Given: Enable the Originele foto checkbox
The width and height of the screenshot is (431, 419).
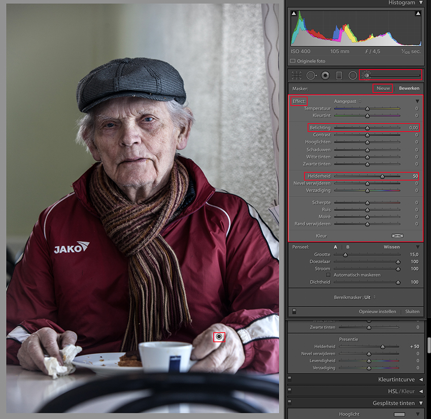Looking at the screenshot, I should click(293, 61).
